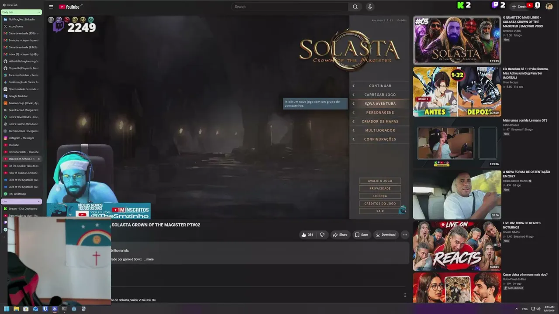This screenshot has height=314, width=559.
Task: Click the AVALIE O JOGO button
Action: [x=380, y=181]
